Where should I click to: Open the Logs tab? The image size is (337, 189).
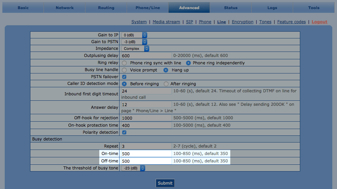(x=272, y=8)
